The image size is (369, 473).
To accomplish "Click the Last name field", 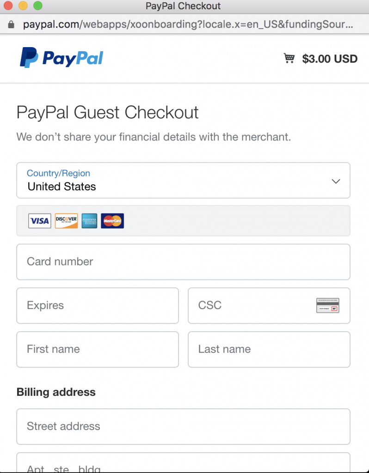I will pos(269,349).
